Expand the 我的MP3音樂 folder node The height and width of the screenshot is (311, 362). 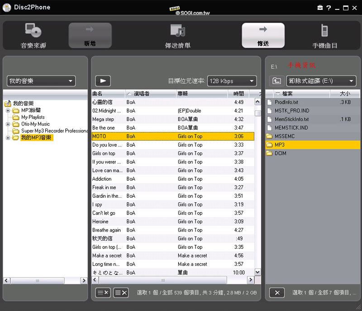[x=8, y=138]
